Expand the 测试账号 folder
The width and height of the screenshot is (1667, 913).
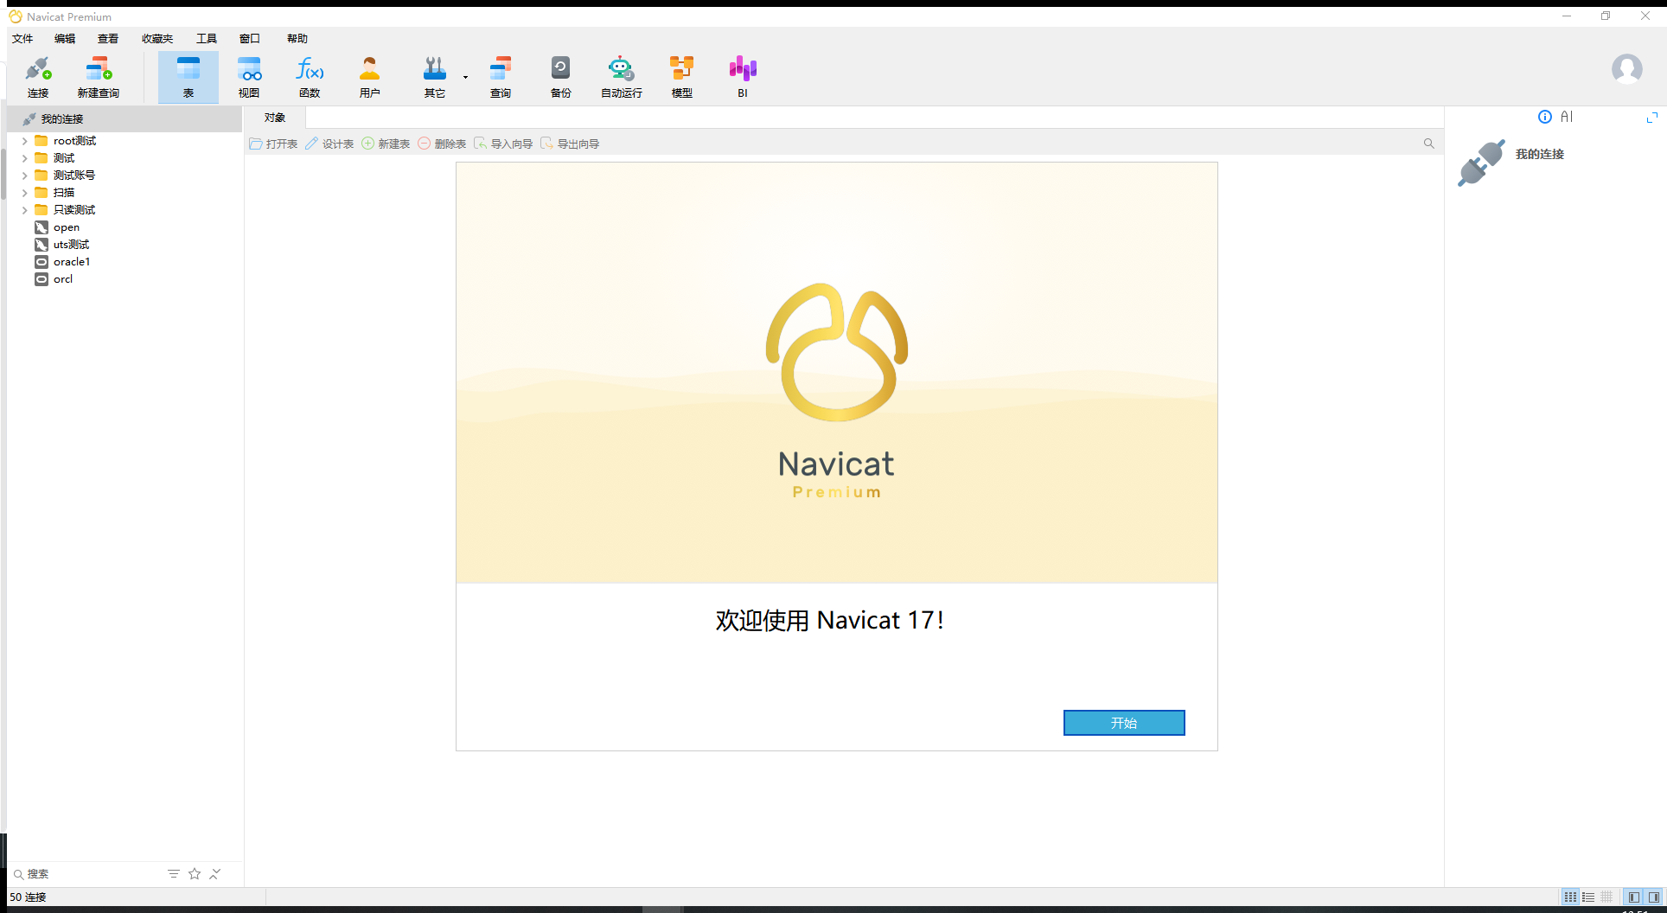(25, 176)
